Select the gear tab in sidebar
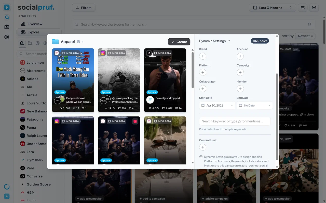This screenshot has height=203, width=326. pyautogui.click(x=45, y=43)
